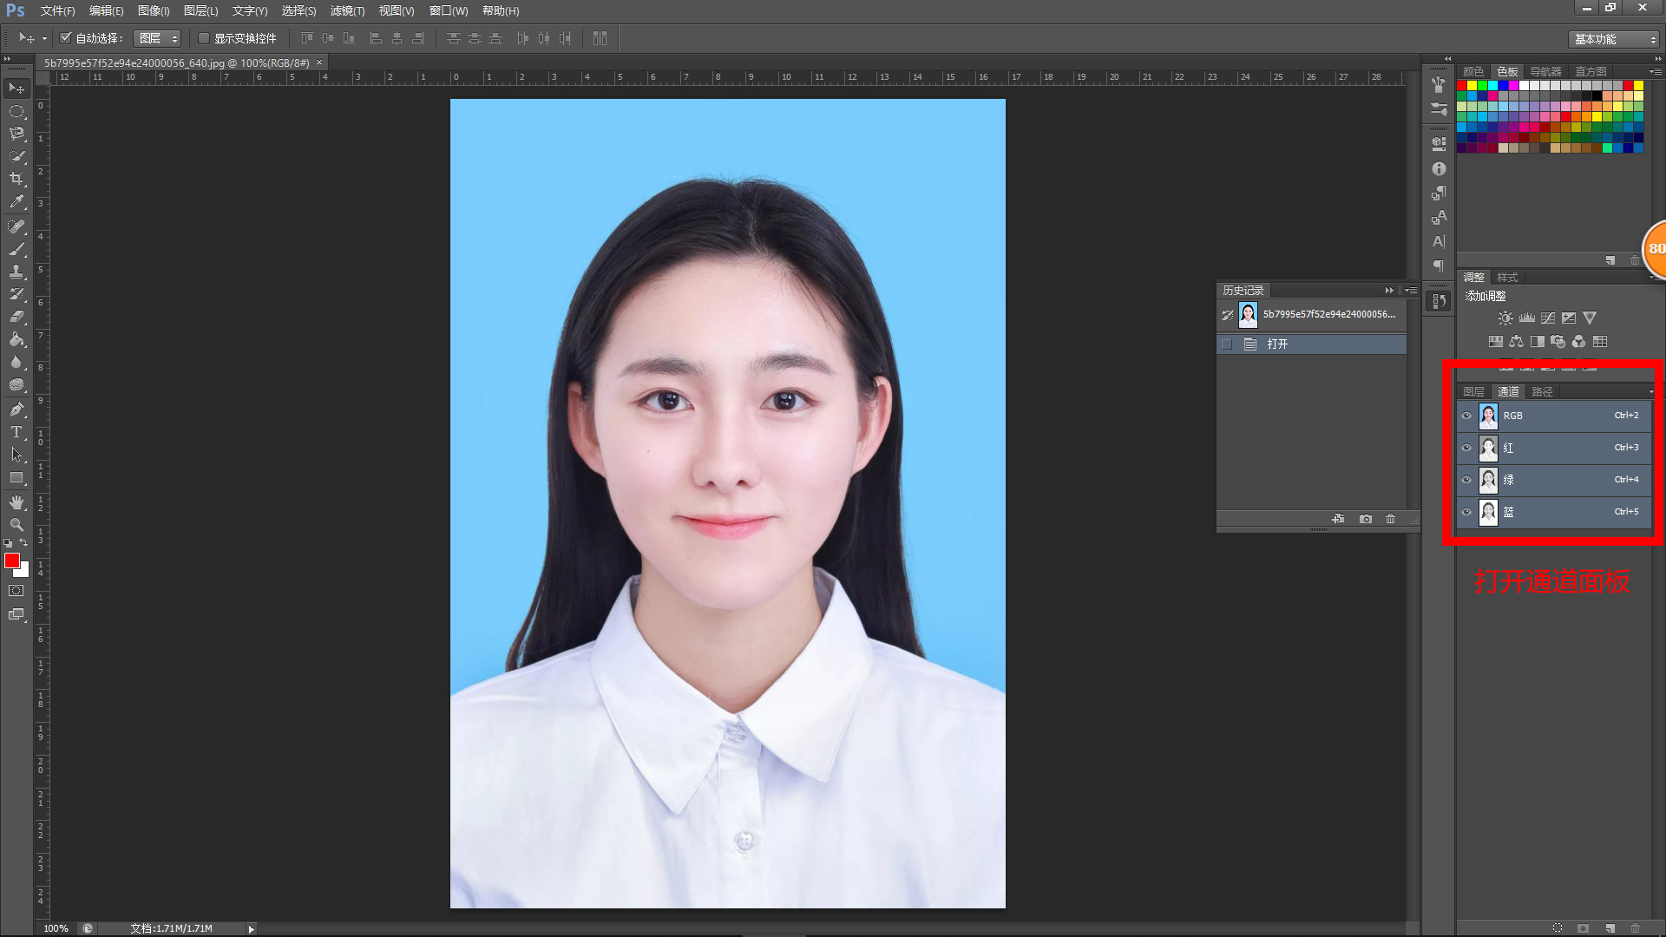Choose the Spot Healing Brush tool
This screenshot has width=1666, height=937.
[16, 226]
